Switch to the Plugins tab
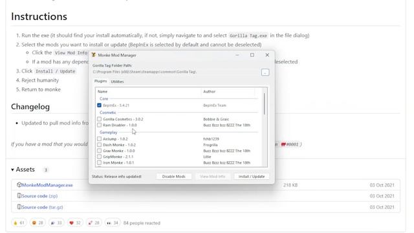The height and width of the screenshot is (233, 414). pyautogui.click(x=101, y=81)
